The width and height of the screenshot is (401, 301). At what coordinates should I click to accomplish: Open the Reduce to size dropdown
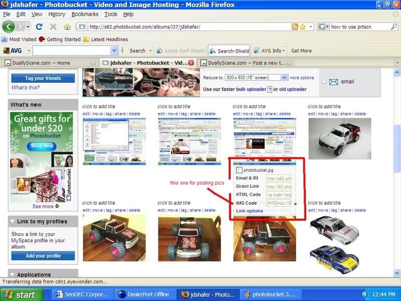pyautogui.click(x=284, y=78)
